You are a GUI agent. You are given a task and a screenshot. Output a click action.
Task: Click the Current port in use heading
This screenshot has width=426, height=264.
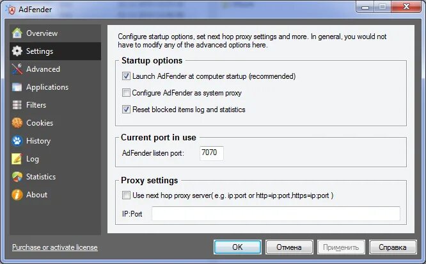click(159, 137)
